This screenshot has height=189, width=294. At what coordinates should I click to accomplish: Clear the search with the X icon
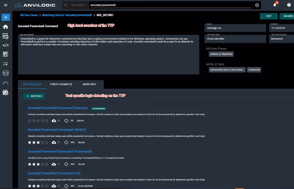pyautogui.click(x=257, y=5)
